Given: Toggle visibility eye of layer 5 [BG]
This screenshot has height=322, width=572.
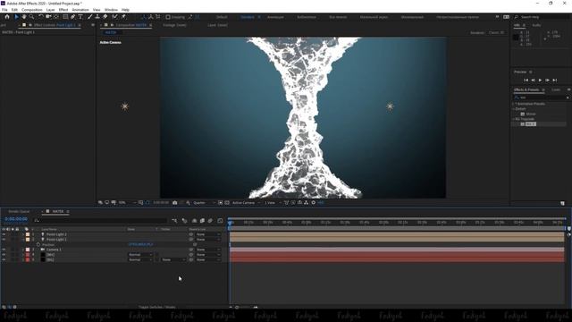Looking at the screenshot, I should [4, 260].
